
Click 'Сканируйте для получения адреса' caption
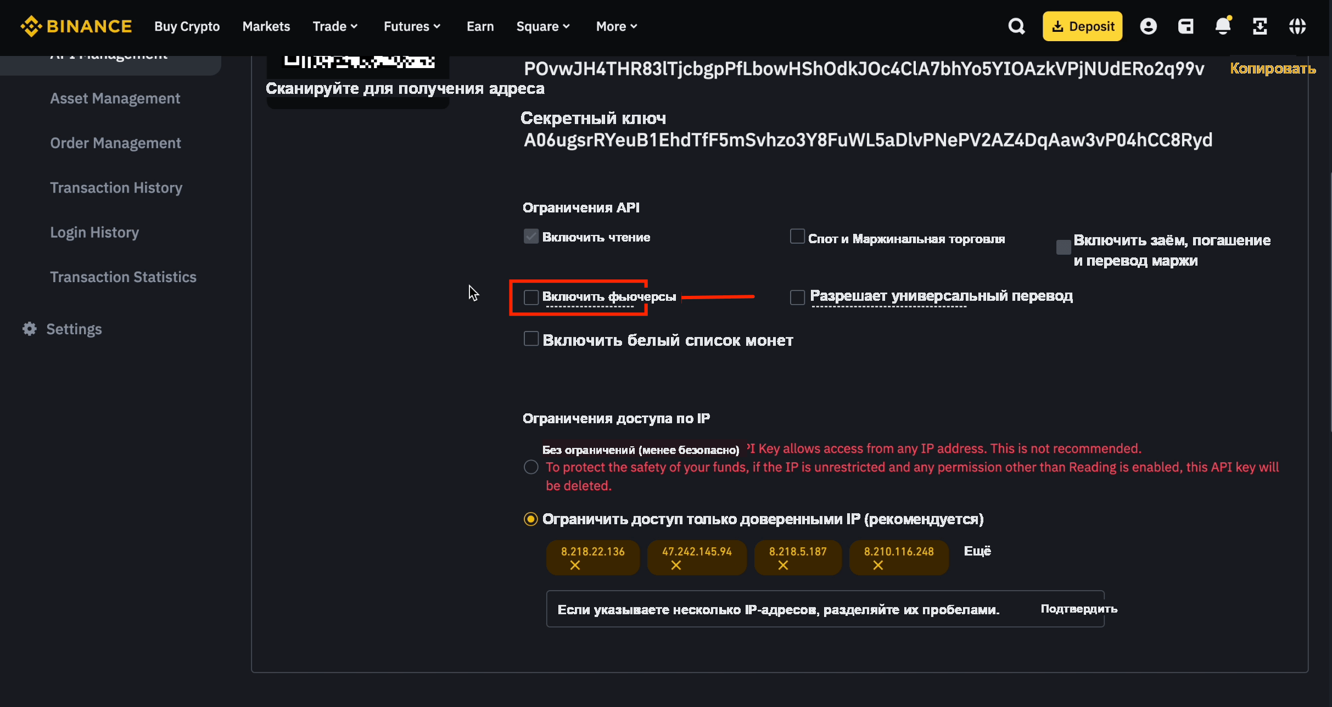[x=405, y=88]
